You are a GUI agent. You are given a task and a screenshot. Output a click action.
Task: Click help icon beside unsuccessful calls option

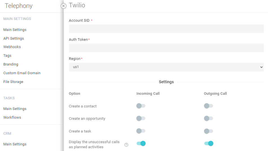click(x=126, y=145)
